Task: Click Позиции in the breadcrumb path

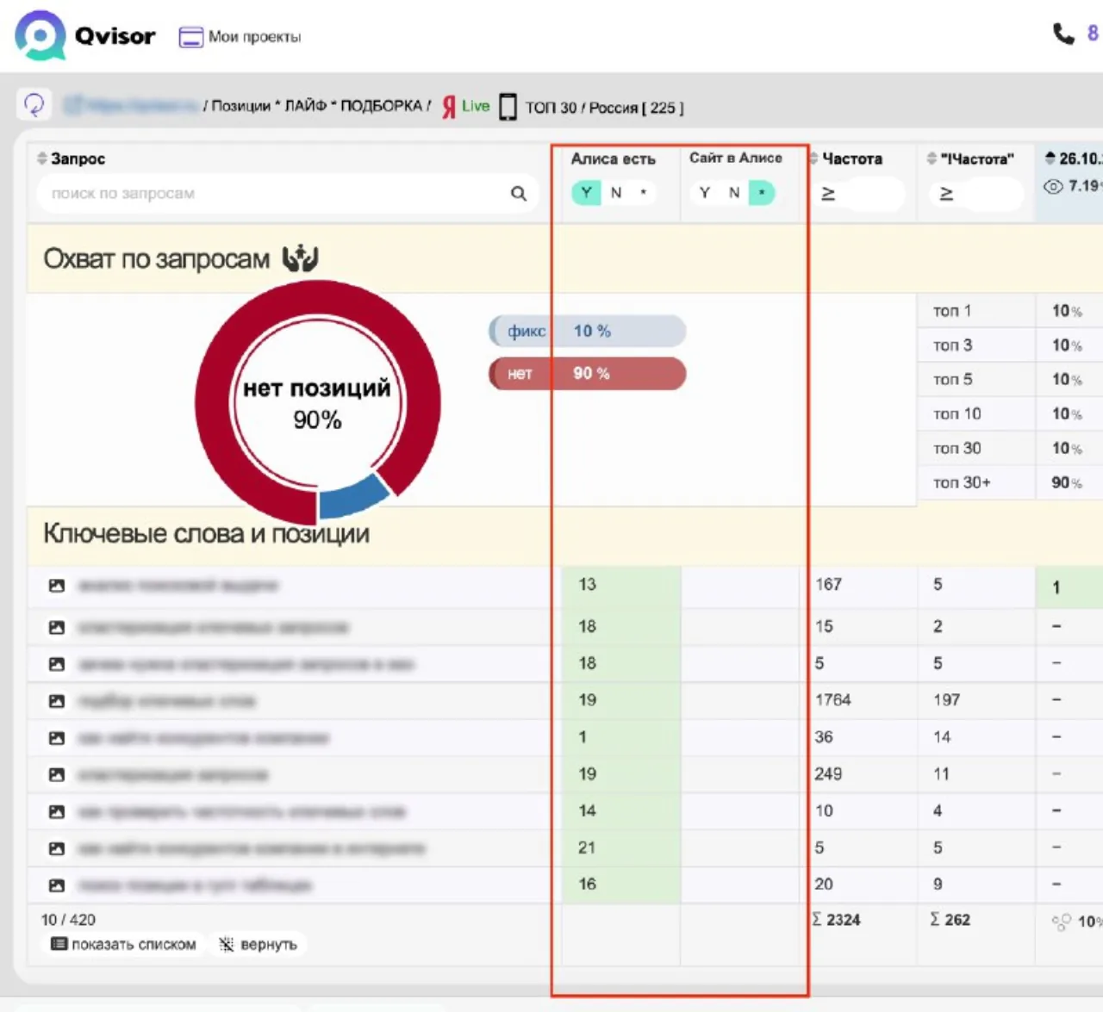Action: click(x=241, y=106)
